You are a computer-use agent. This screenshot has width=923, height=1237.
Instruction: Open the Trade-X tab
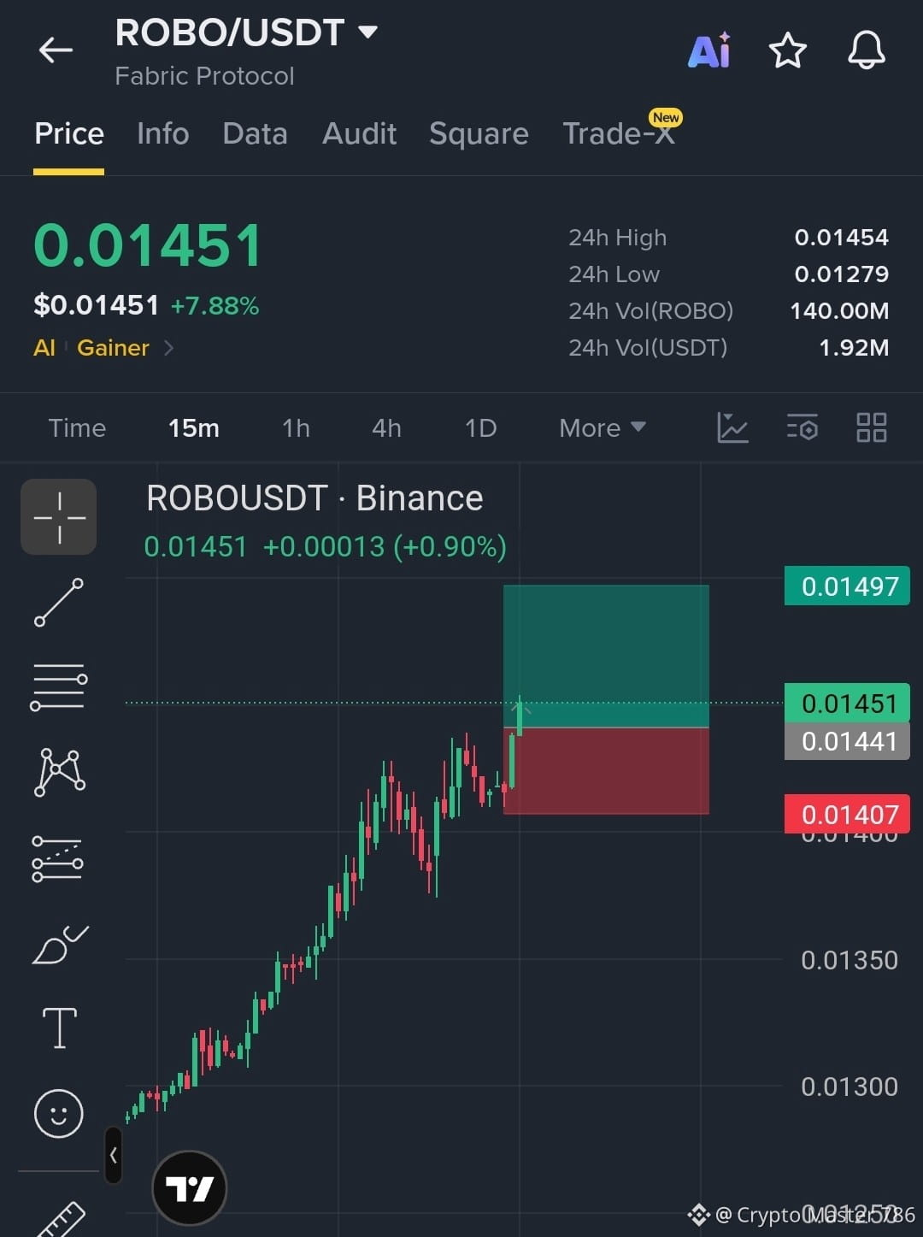[619, 133]
